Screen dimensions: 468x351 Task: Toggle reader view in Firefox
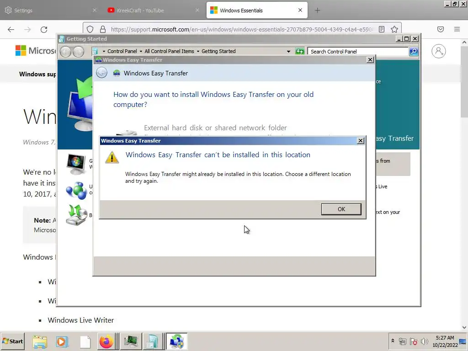point(382,29)
